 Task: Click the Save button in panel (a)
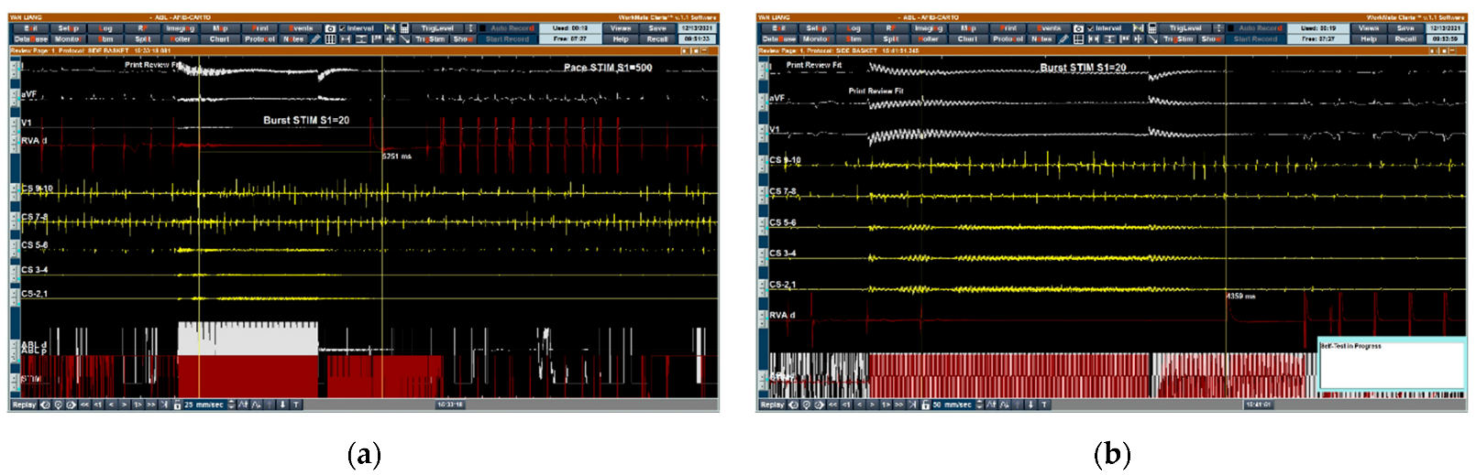pyautogui.click(x=657, y=28)
